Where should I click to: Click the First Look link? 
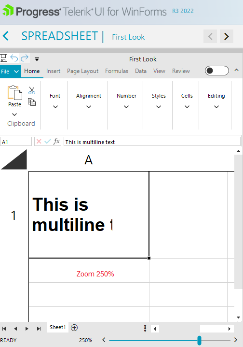pyautogui.click(x=128, y=37)
